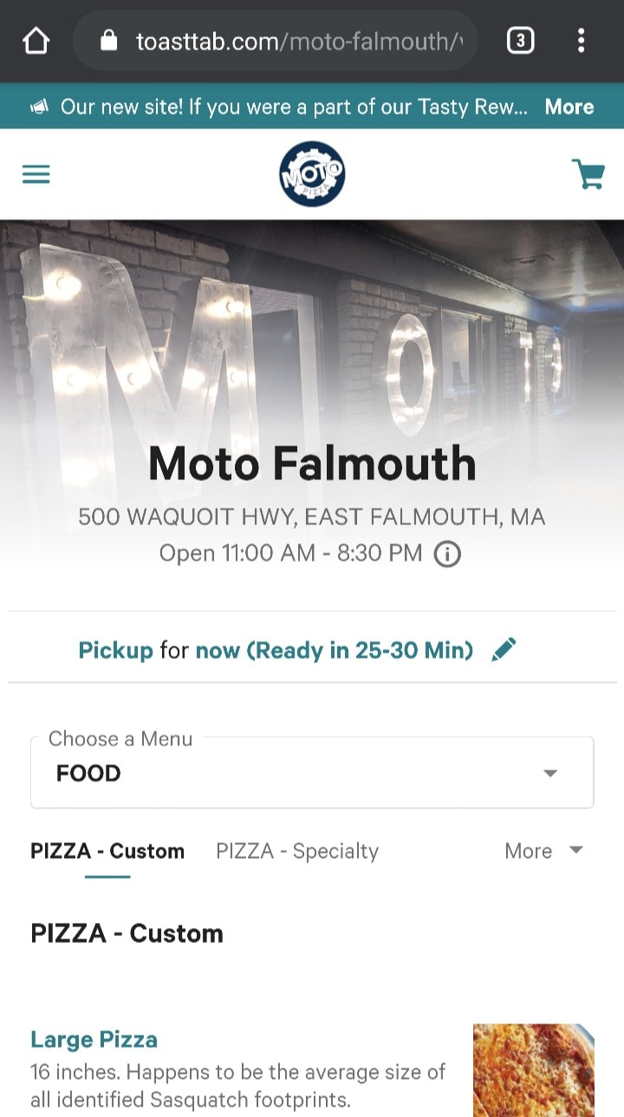Go to the browser home page
Viewport: 624px width, 1117px height.
point(36,41)
